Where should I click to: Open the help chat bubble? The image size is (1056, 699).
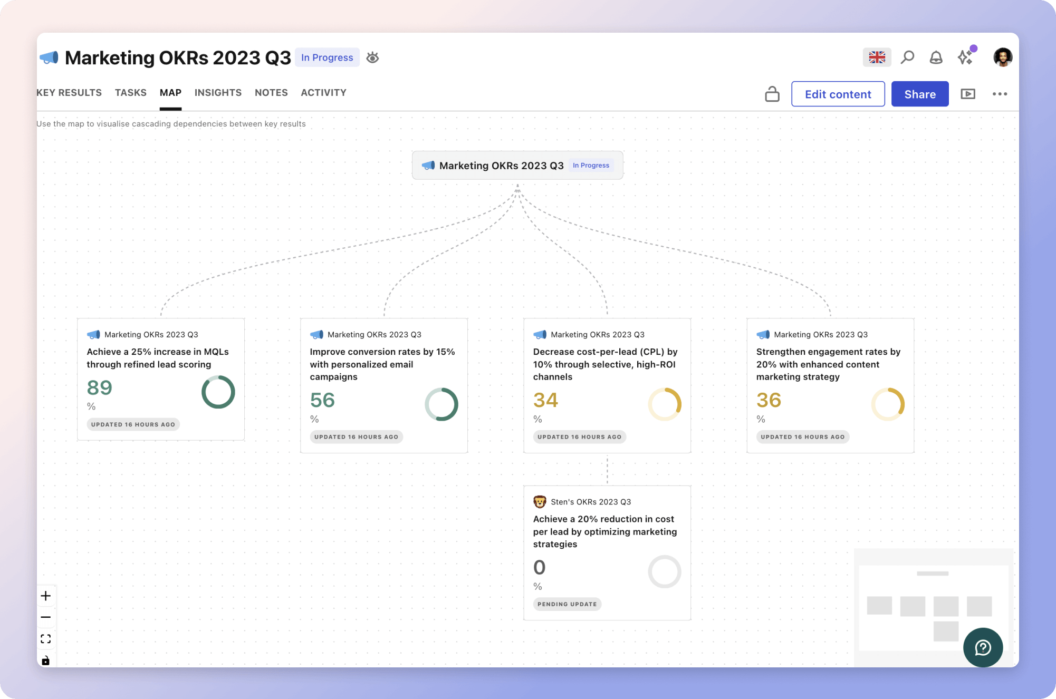(x=983, y=647)
